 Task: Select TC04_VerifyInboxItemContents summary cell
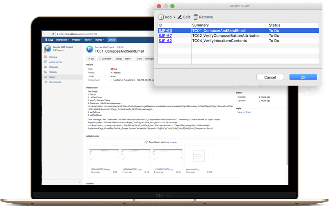[x=219, y=41]
